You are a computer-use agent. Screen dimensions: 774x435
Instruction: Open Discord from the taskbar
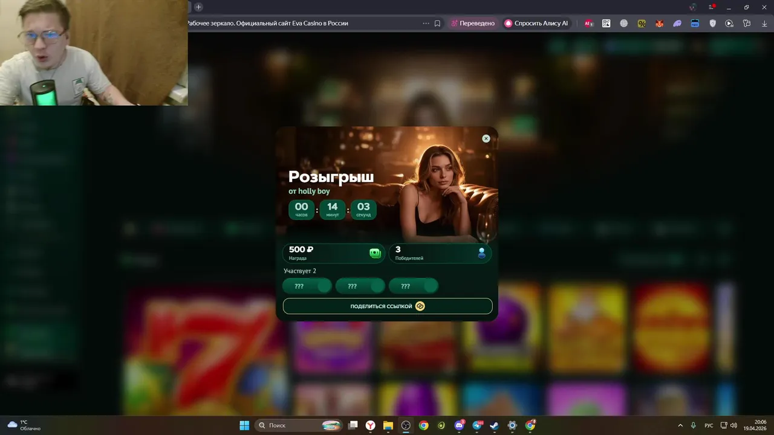coord(459,425)
